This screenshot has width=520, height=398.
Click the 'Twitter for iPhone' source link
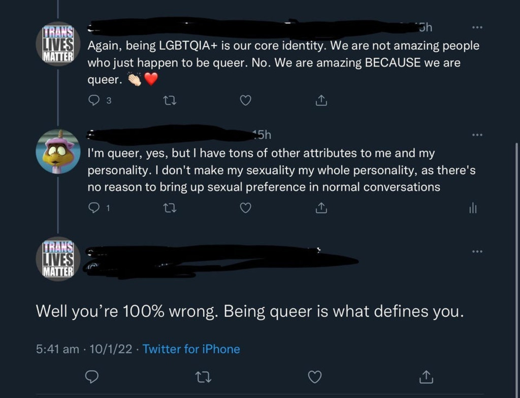click(191, 349)
